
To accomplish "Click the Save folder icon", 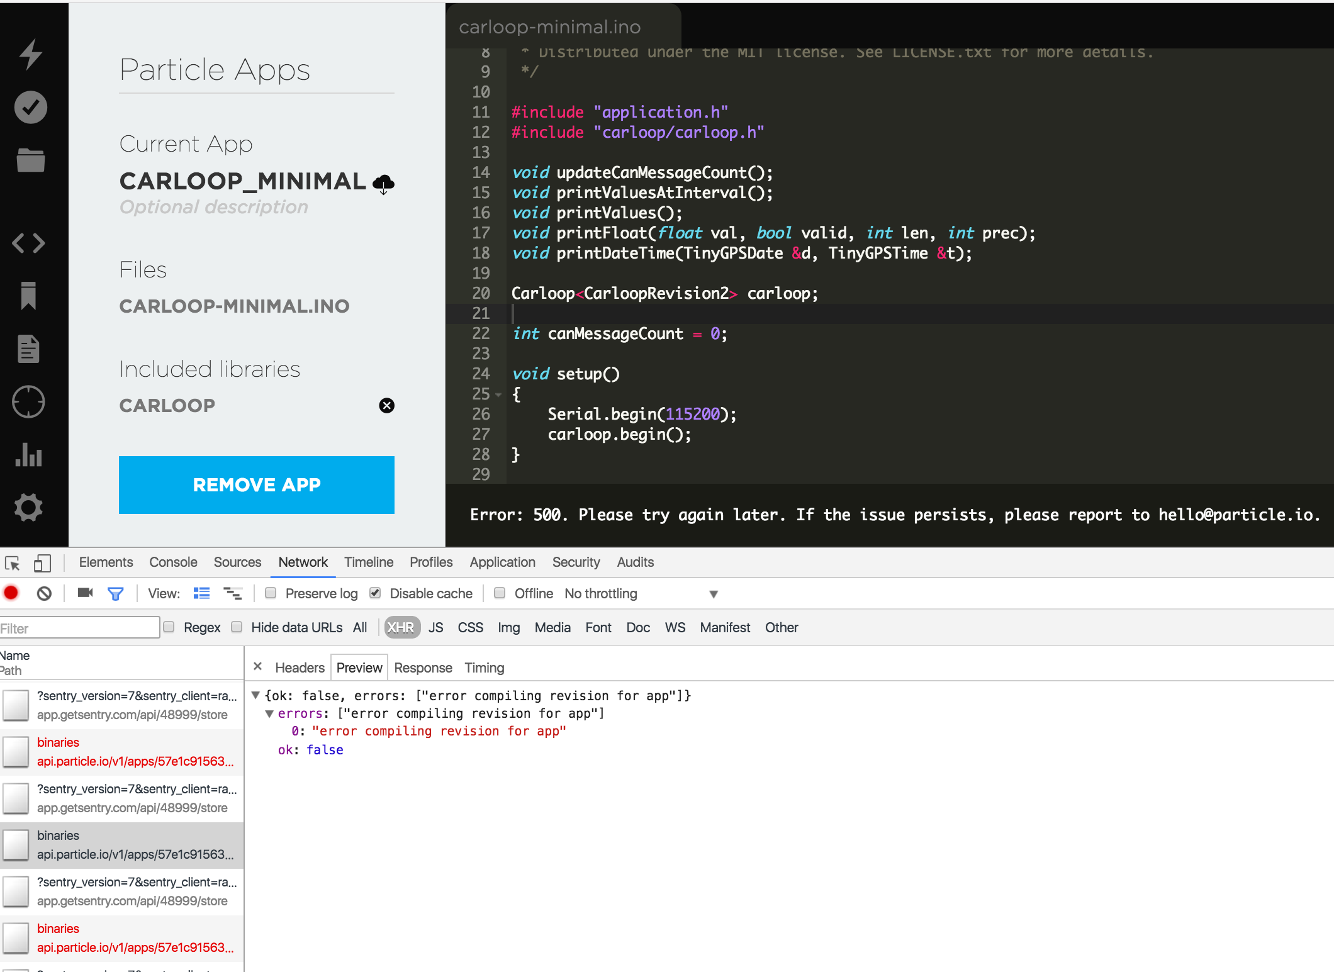I will point(30,160).
